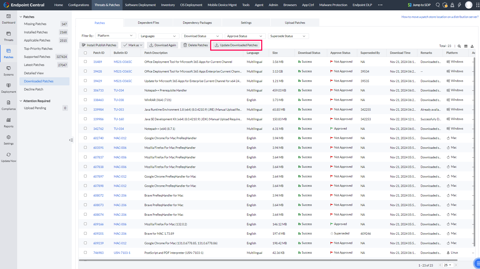Image resolution: width=480 pixels, height=269 pixels.
Task: Open the Platform filter dropdown
Action: click(x=115, y=36)
